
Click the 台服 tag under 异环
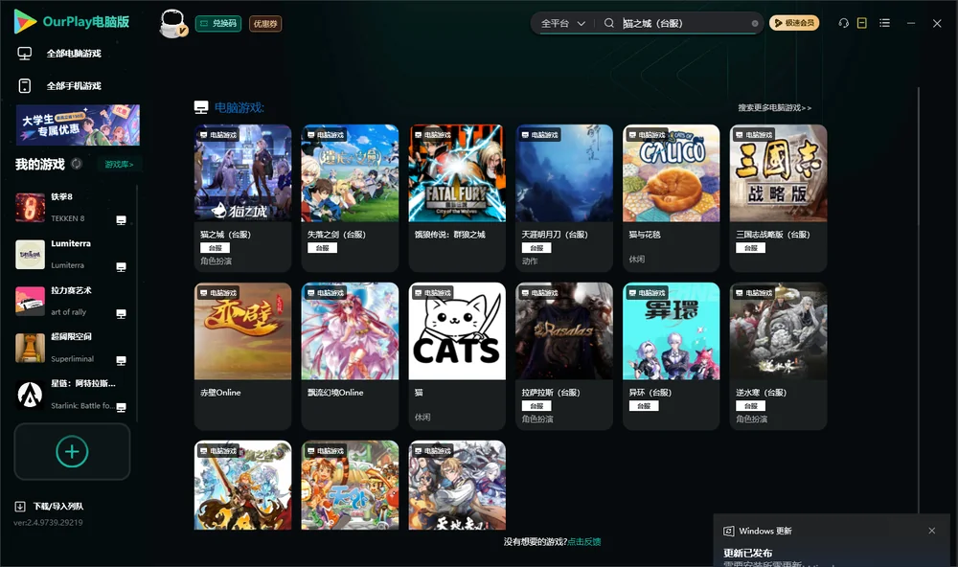644,406
